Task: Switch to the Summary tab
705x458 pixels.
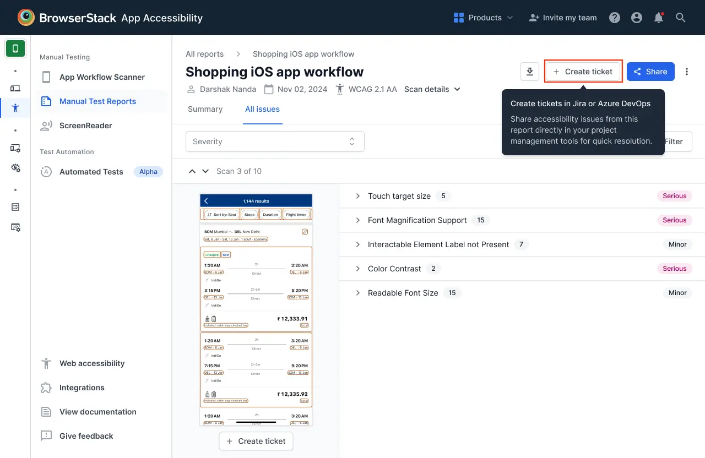Action: tap(205, 109)
